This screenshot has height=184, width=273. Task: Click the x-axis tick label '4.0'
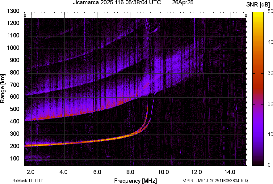pyautogui.click(x=64, y=172)
